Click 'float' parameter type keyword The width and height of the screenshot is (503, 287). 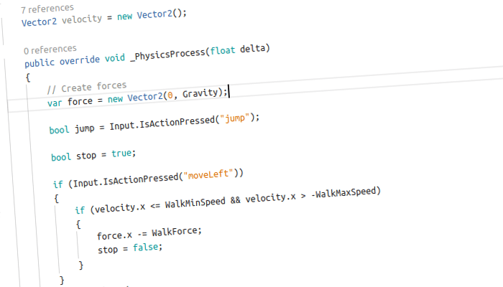222,50
